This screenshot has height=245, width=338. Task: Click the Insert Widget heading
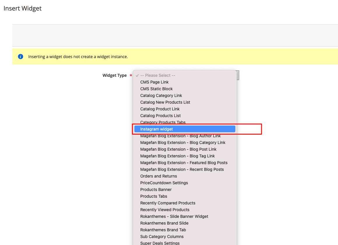pyautogui.click(x=22, y=8)
